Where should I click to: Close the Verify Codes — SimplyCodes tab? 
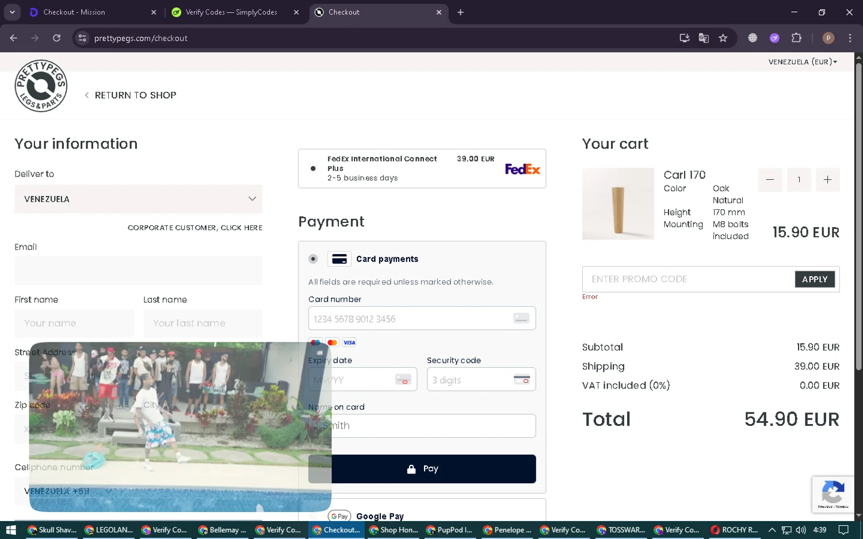pos(296,12)
